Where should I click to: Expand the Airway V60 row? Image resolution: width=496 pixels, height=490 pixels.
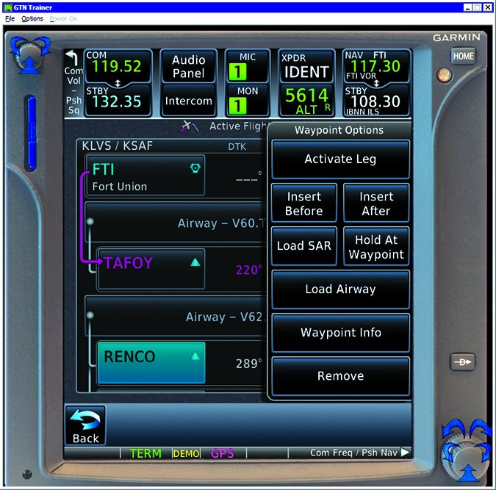tap(176, 223)
